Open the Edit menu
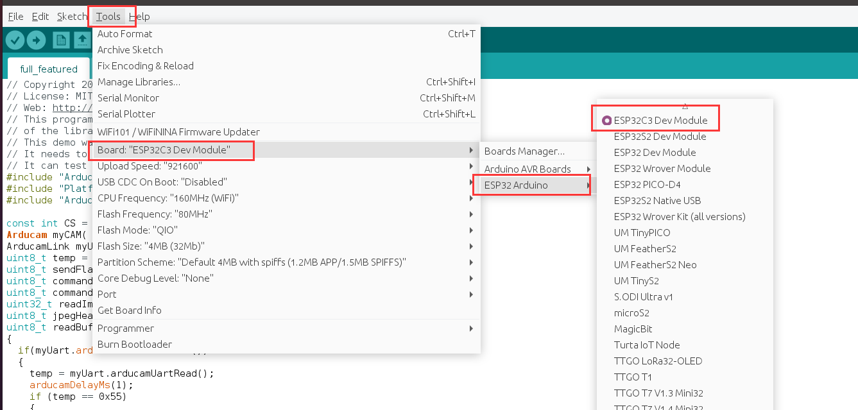858x410 pixels. tap(40, 16)
